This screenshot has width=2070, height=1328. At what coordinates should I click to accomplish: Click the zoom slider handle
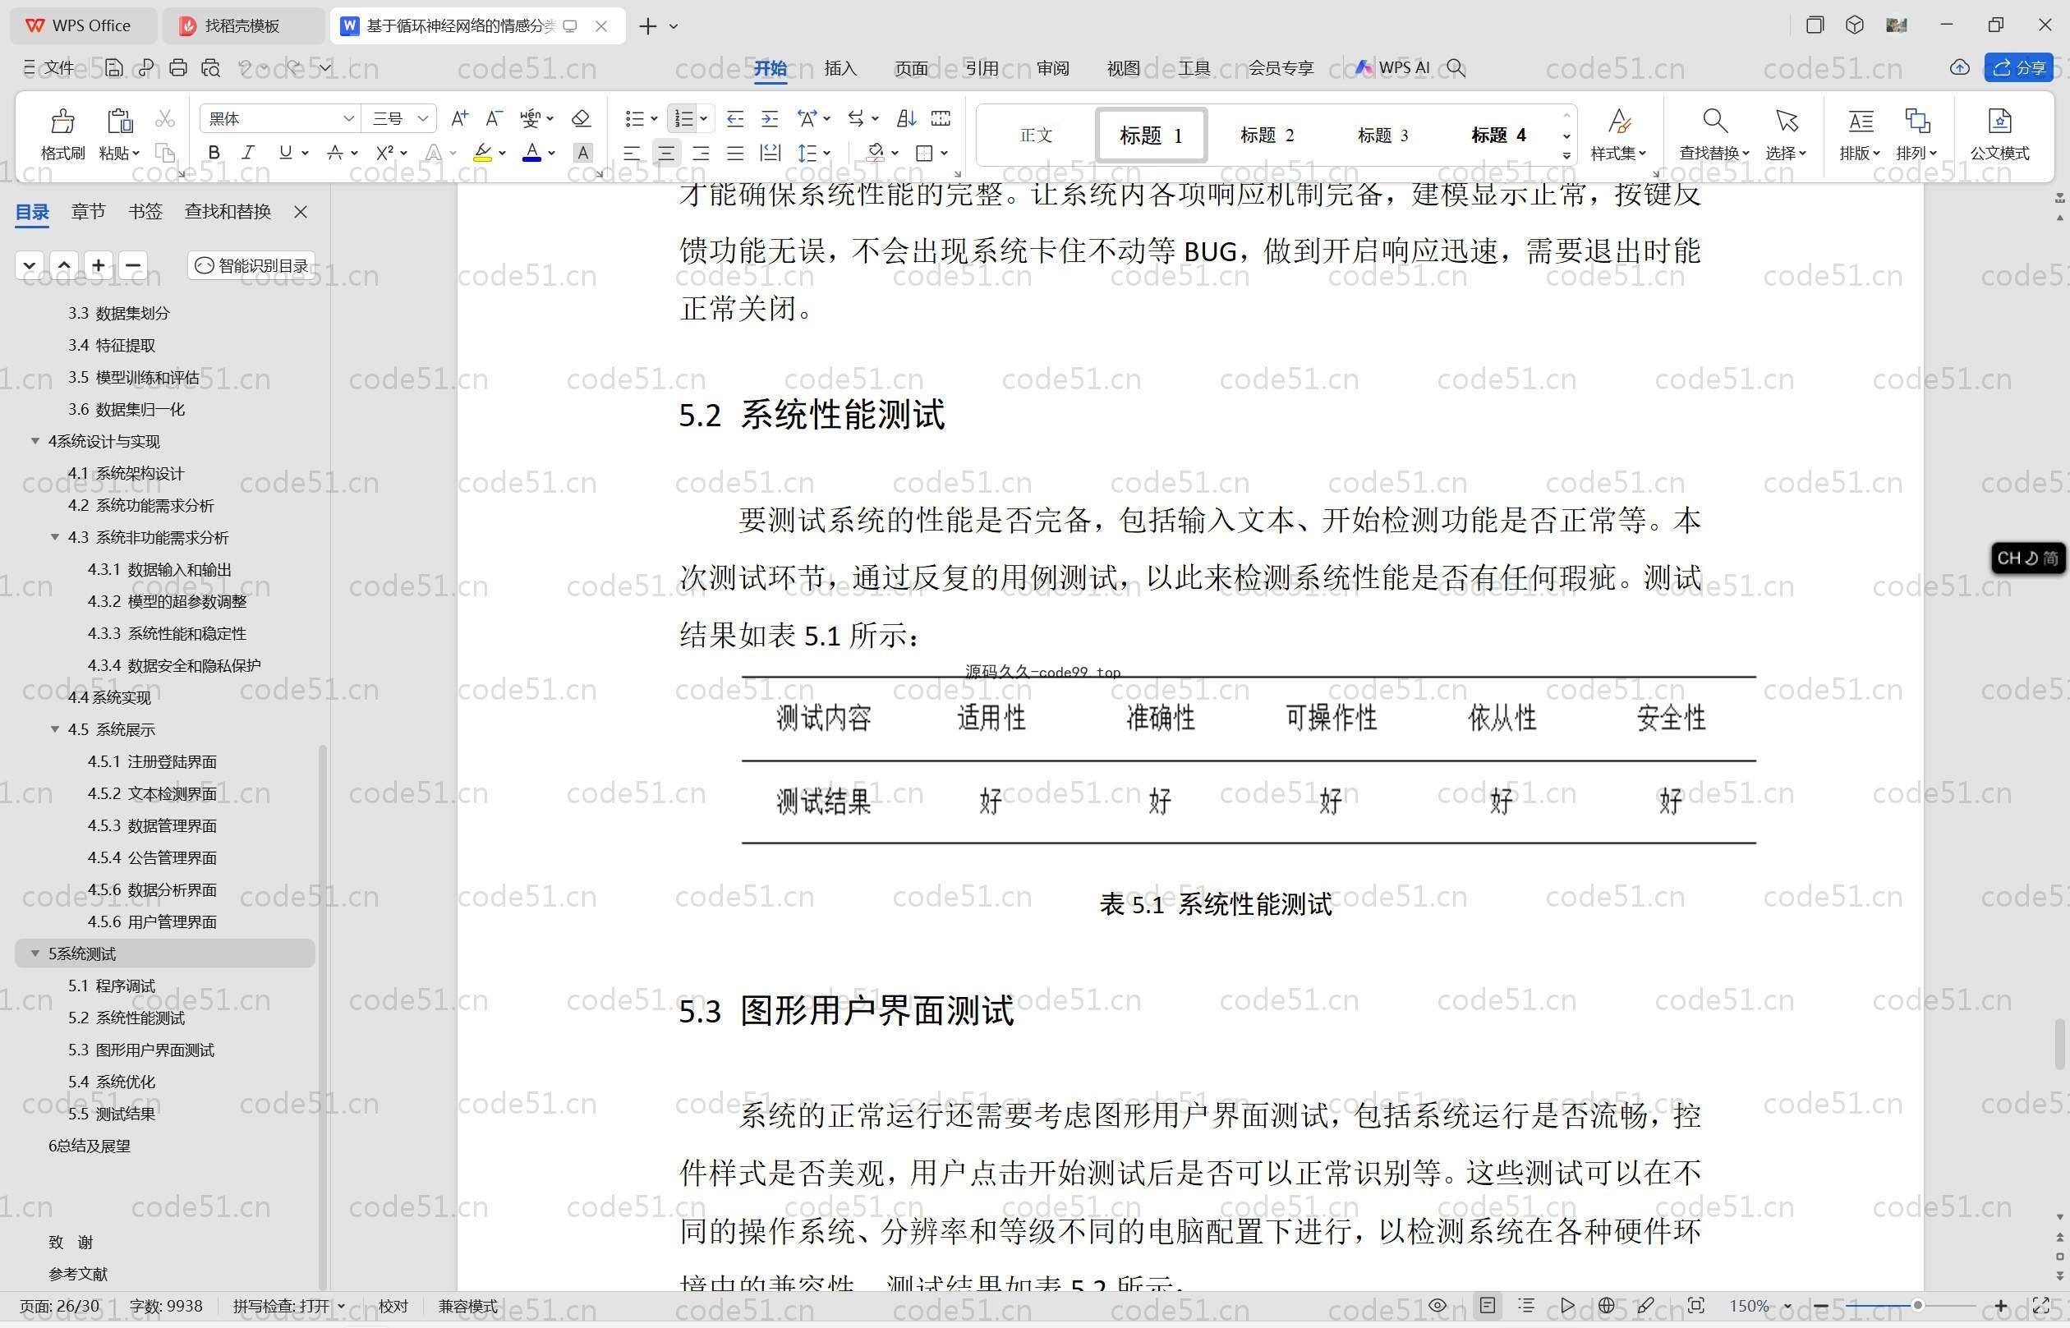(x=1917, y=1306)
